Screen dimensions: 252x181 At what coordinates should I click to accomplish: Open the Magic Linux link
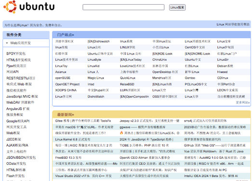pyautogui.click(x=96, y=78)
